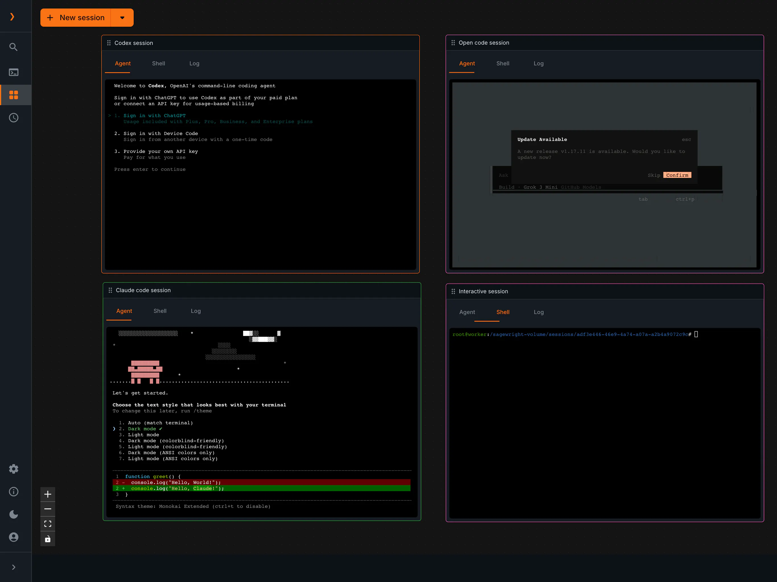777x582 pixels.
Task: Expand the bottom sidebar chevron
Action: click(14, 567)
